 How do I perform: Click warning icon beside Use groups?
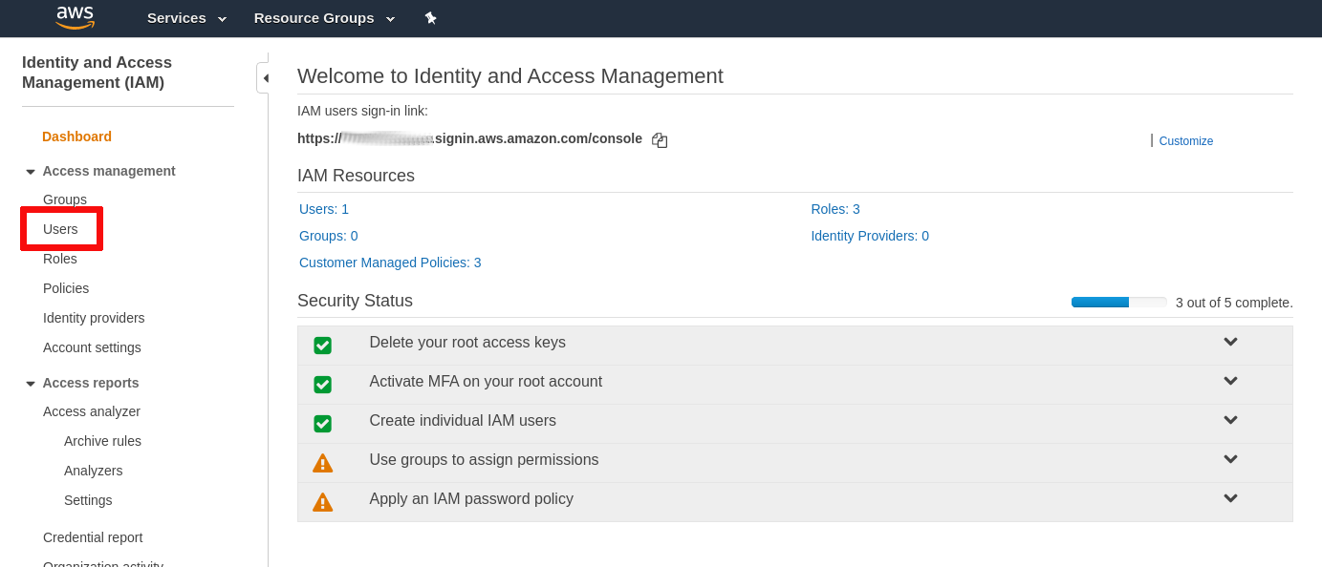pos(323,463)
